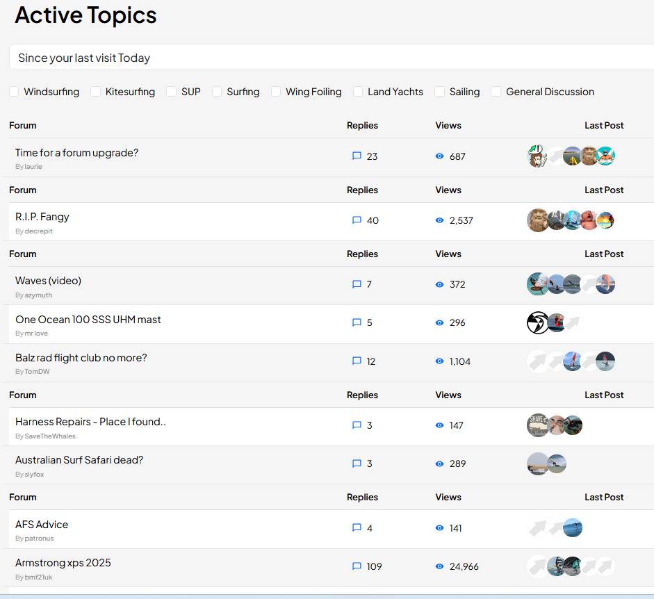Image resolution: width=654 pixels, height=599 pixels.
Task: Click the black circular avatar on One Ocean row
Action: click(537, 322)
